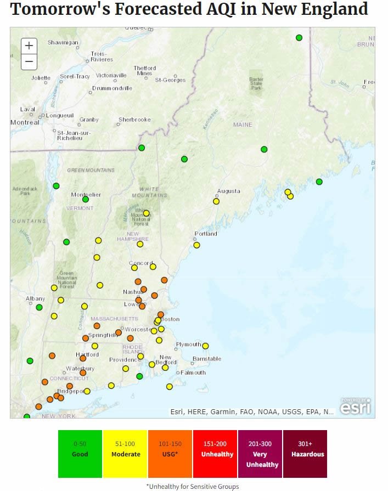Select green marker below Montpelier label
This screenshot has width=388, height=491.
point(86,200)
